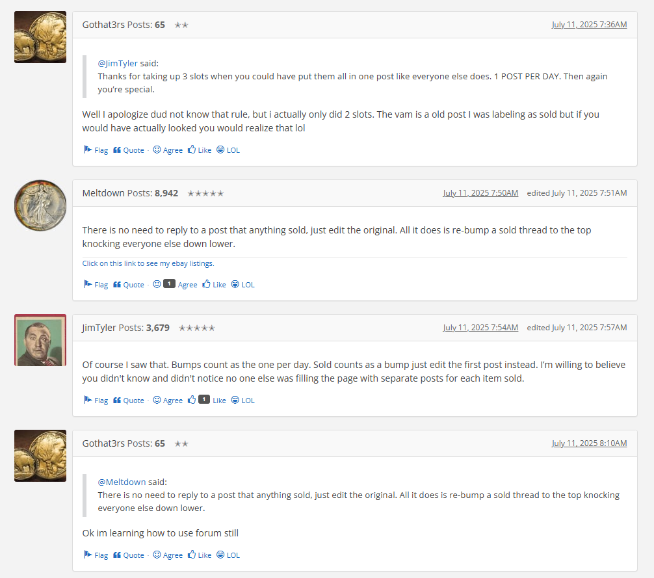
Task: Quote the 8:10AM post by Gothat3rs
Action: pos(129,555)
